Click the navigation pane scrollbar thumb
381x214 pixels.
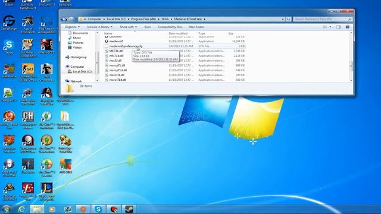tap(97, 62)
